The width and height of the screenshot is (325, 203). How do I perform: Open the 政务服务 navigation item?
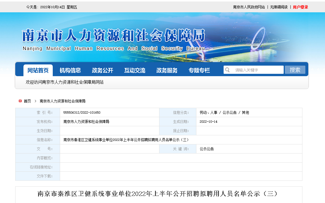pyautogui.click(x=167, y=70)
